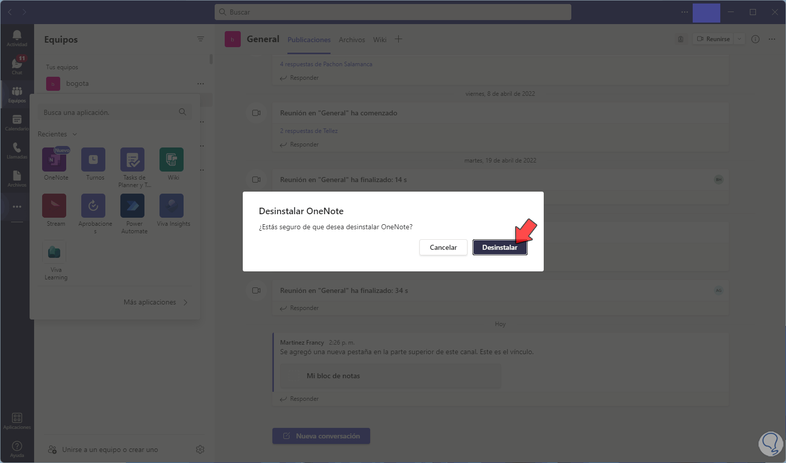Screen dimensions: 786x463
Task: Open Archivos in the left rail
Action: (17, 178)
